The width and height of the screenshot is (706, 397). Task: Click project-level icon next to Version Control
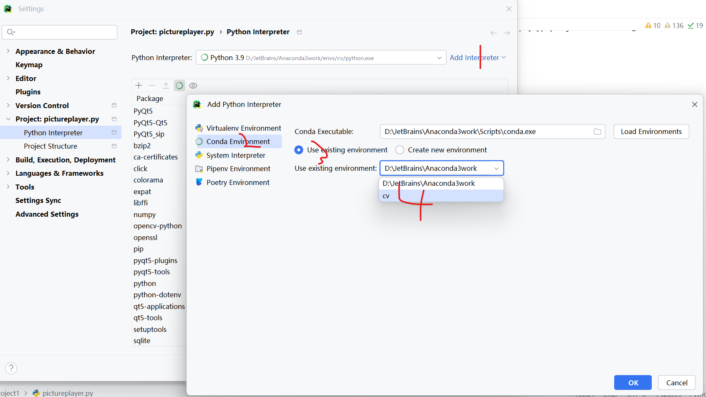click(x=114, y=105)
